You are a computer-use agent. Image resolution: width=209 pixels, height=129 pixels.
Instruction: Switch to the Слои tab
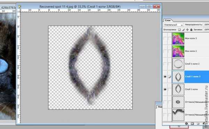point(168,21)
